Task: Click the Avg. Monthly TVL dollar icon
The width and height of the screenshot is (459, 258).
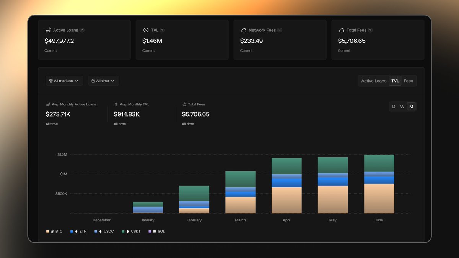Action: [x=116, y=104]
